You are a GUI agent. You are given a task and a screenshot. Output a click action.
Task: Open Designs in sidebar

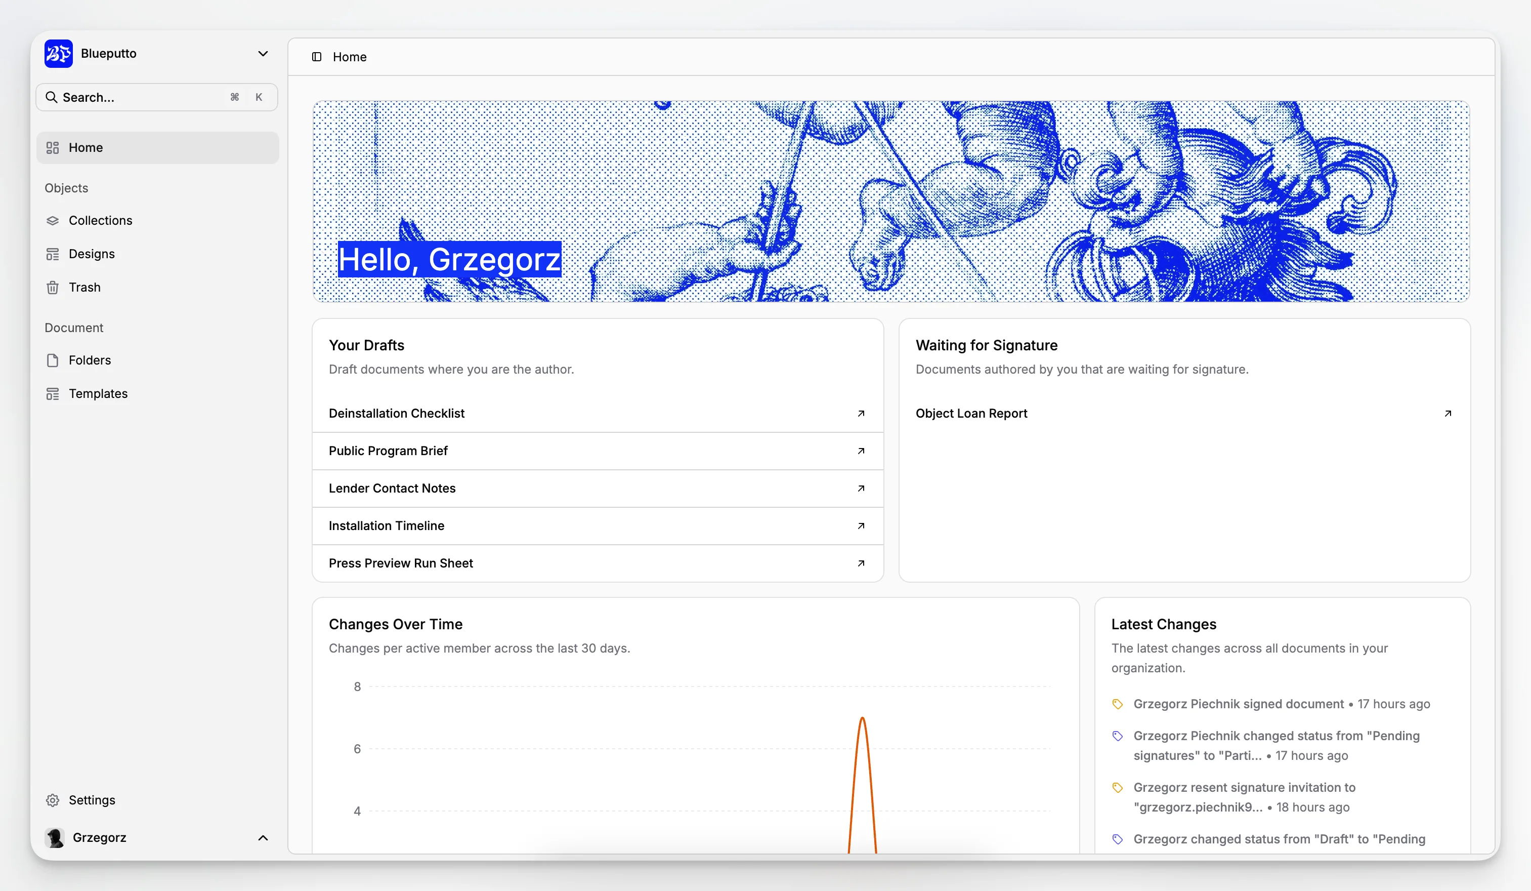(157, 254)
